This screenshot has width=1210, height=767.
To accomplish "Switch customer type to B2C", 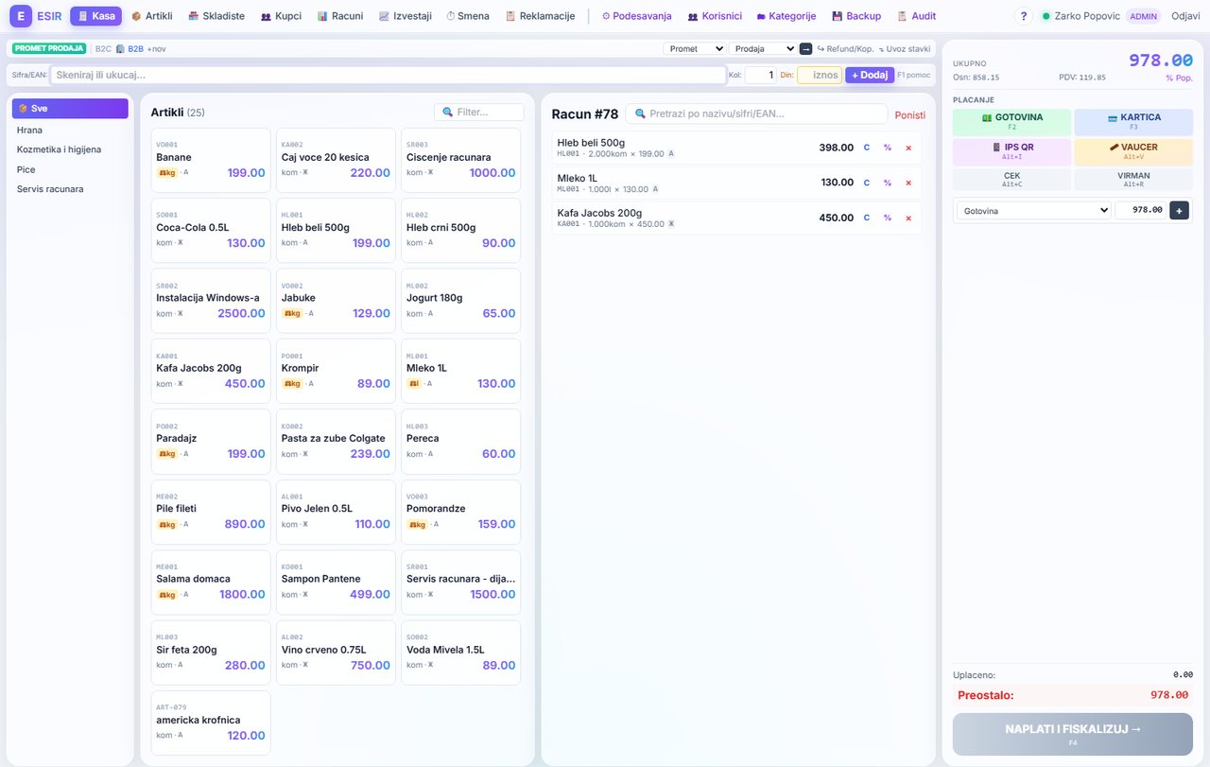I will [x=103, y=48].
